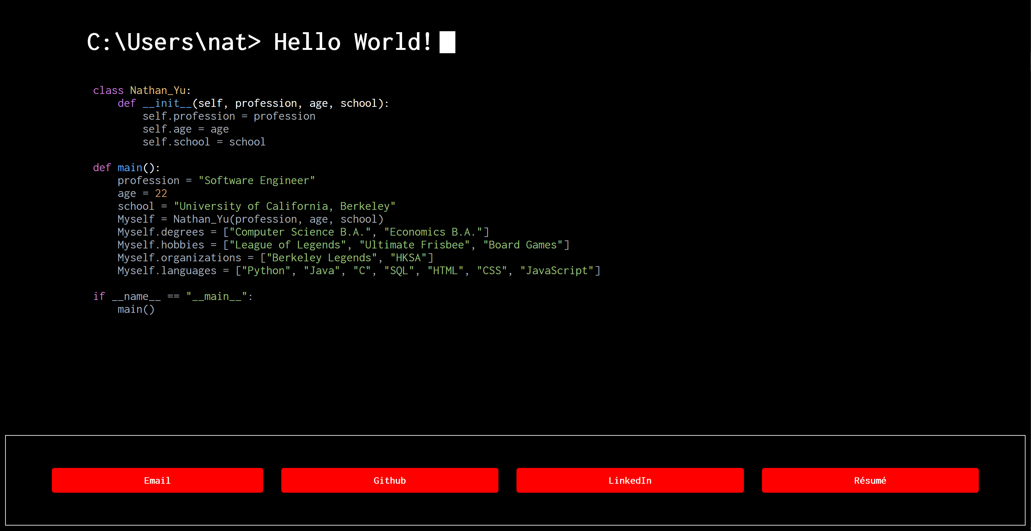This screenshot has height=531, width=1031.
Task: Select the "Software Engineer" string
Action: click(256, 180)
